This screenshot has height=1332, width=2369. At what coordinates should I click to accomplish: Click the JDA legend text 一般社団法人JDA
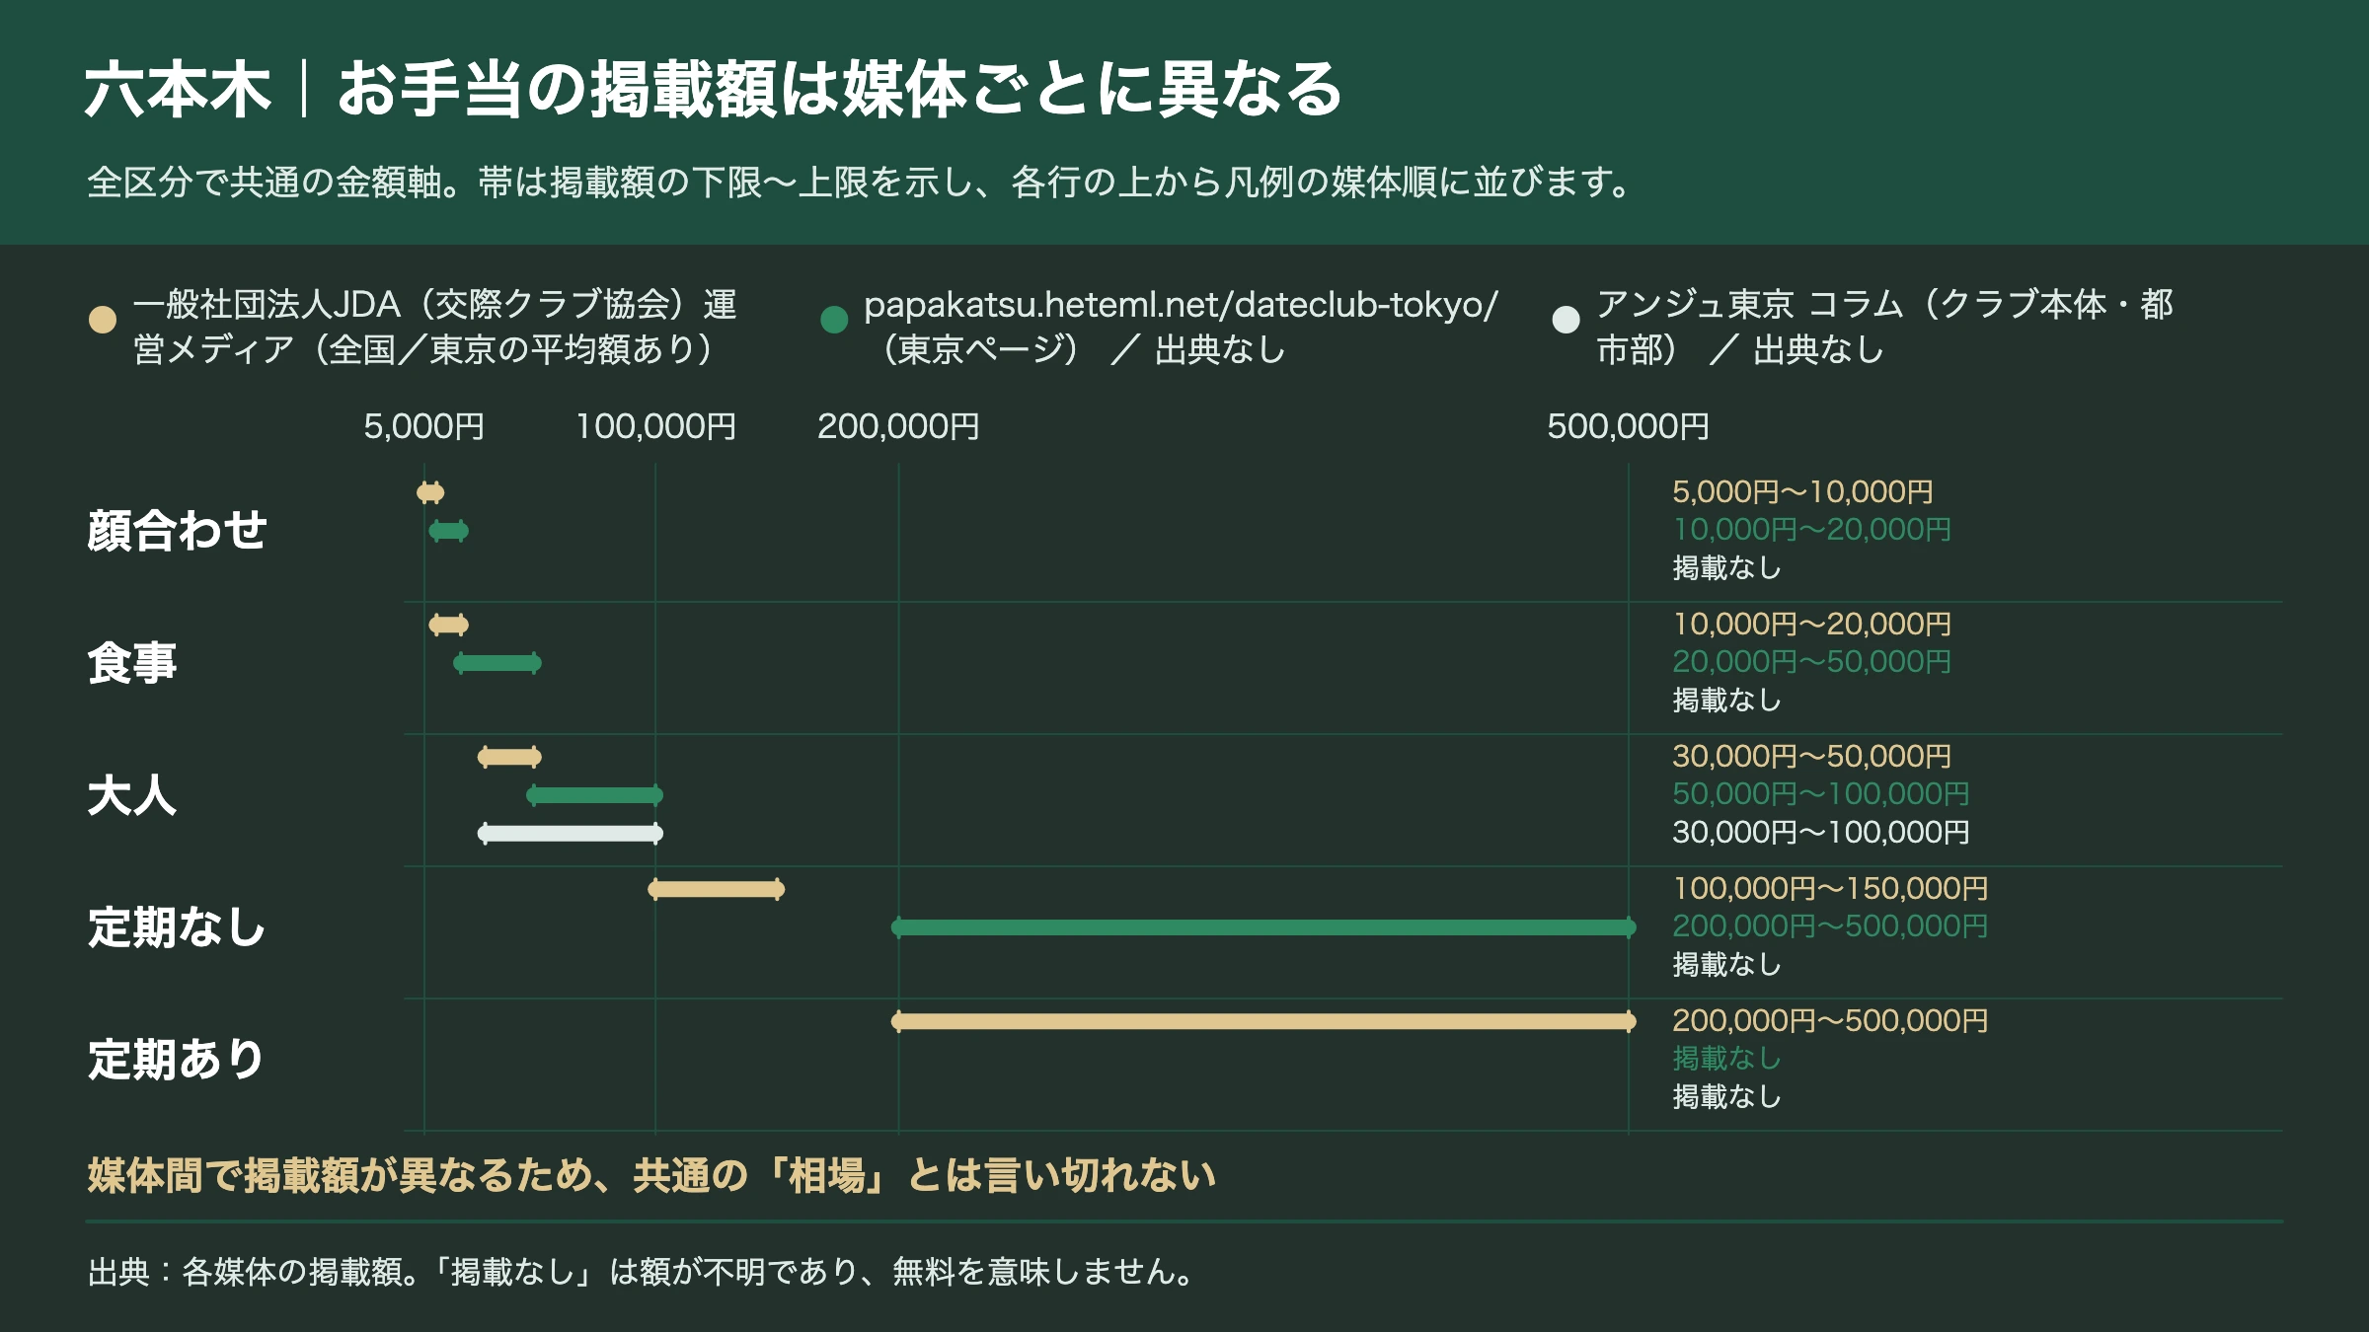point(435,327)
